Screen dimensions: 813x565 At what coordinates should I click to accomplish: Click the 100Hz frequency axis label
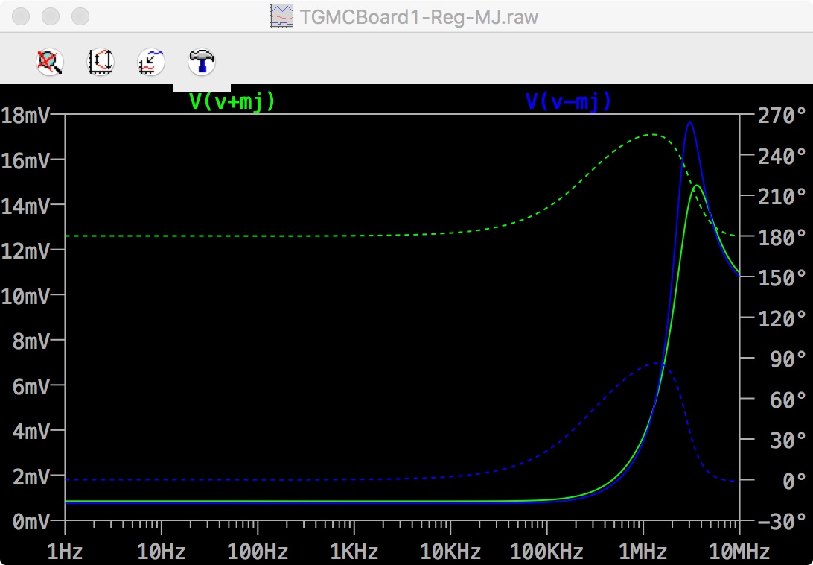[x=258, y=551]
